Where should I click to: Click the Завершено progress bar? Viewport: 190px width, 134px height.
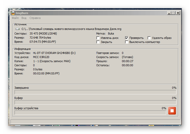[x=95, y=92]
